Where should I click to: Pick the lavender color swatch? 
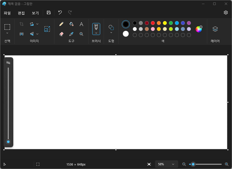tap(189, 29)
